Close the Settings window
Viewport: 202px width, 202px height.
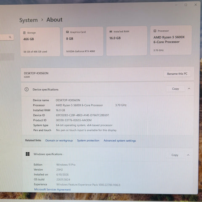(x=196, y=5)
